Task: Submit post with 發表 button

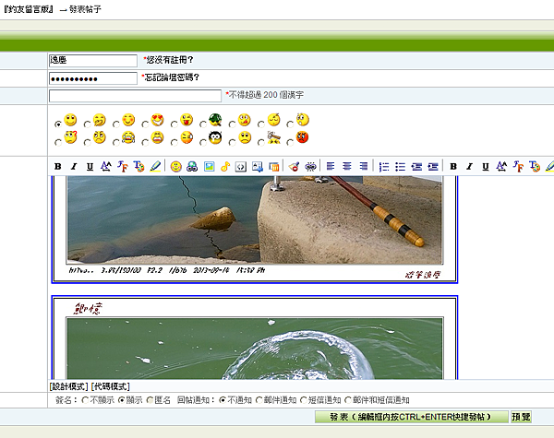Action: click(x=412, y=417)
